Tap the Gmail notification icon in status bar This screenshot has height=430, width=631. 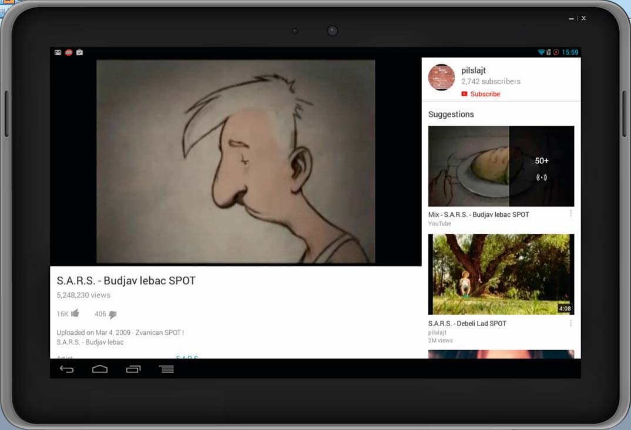(58, 52)
